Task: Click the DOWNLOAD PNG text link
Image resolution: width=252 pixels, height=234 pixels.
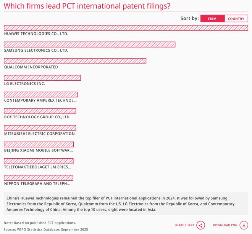Action: [x=225, y=225]
